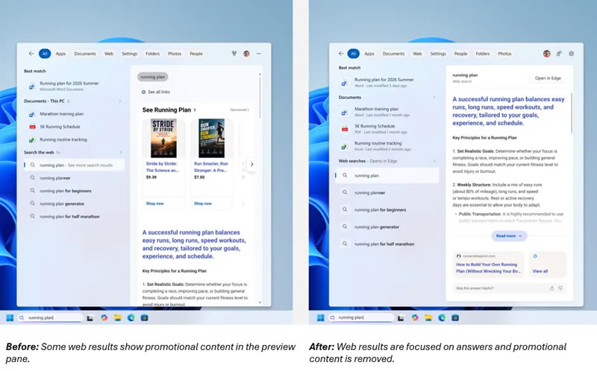Click View all card in After preview
Screen dimensions: 597x371
[x=548, y=264]
